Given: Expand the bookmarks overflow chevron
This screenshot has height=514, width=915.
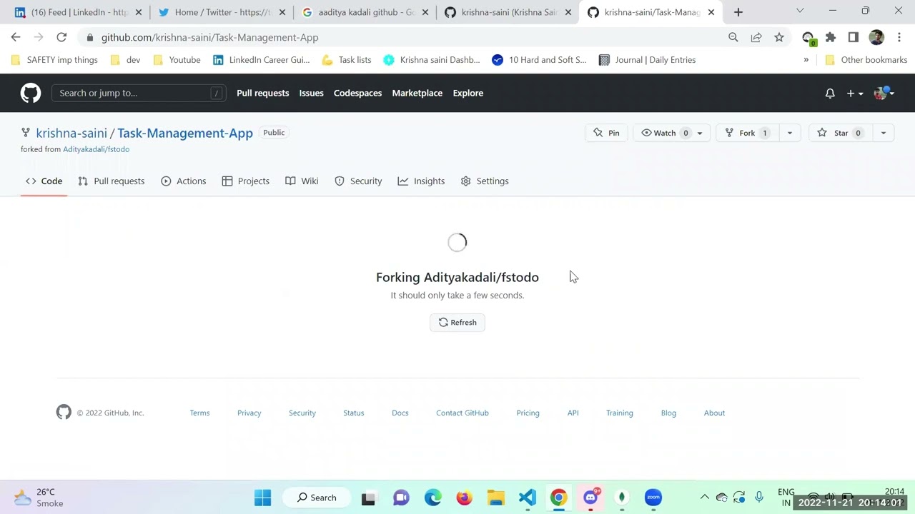Looking at the screenshot, I should (x=806, y=60).
